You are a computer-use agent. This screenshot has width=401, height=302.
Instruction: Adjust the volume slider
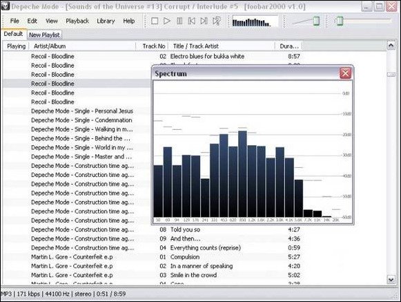click(x=316, y=21)
